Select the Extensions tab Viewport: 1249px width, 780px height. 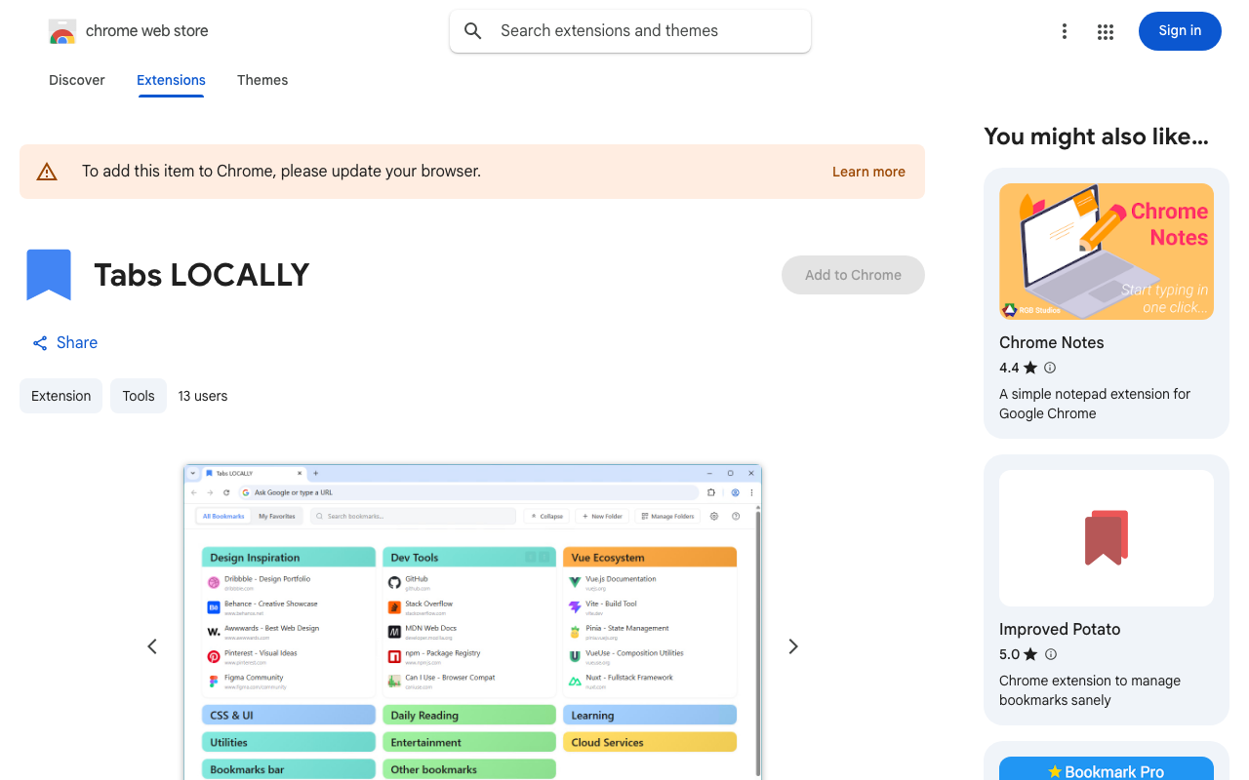171,80
